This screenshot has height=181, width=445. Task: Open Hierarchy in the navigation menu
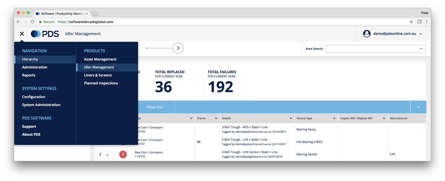point(45,59)
